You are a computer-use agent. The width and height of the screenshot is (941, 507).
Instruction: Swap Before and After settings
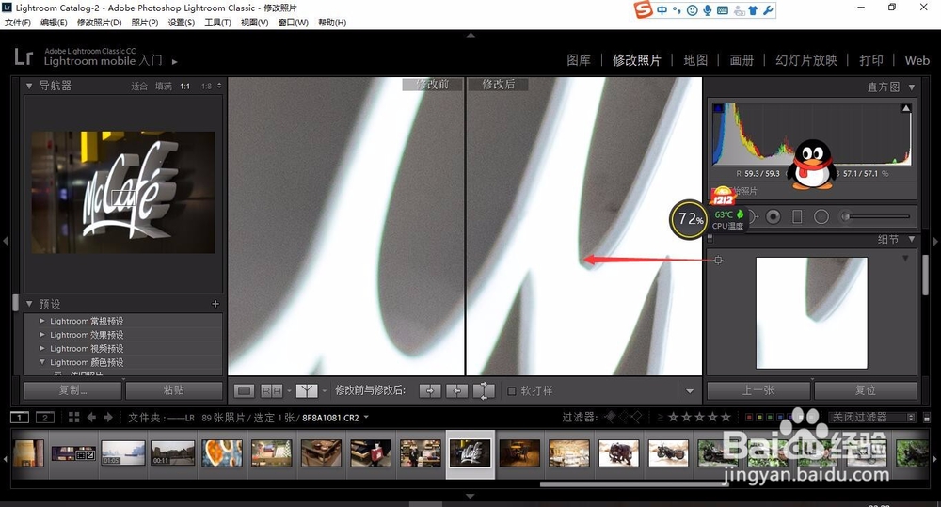[484, 391]
